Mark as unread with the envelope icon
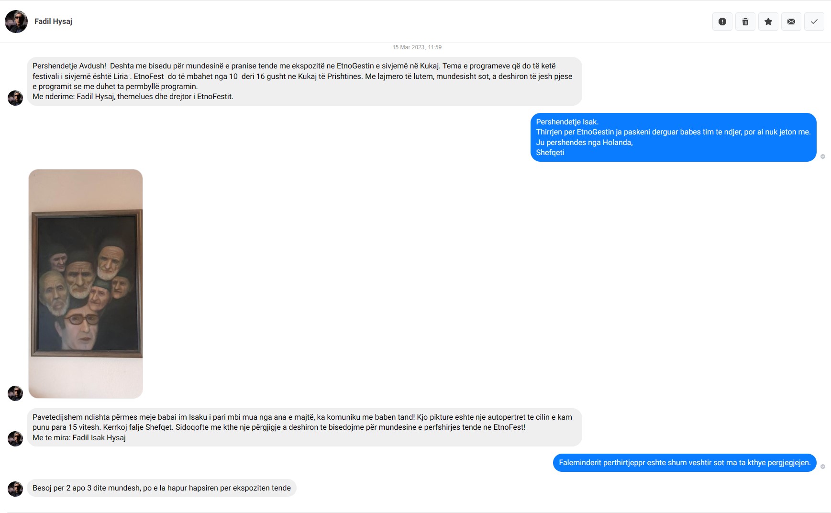The image size is (831, 513). [791, 22]
